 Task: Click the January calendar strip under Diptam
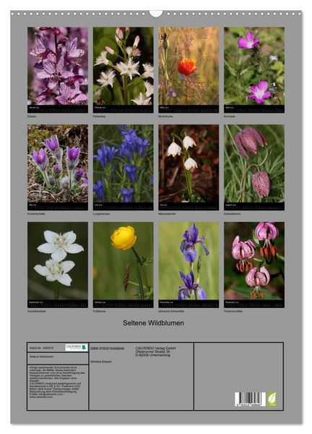(58, 109)
